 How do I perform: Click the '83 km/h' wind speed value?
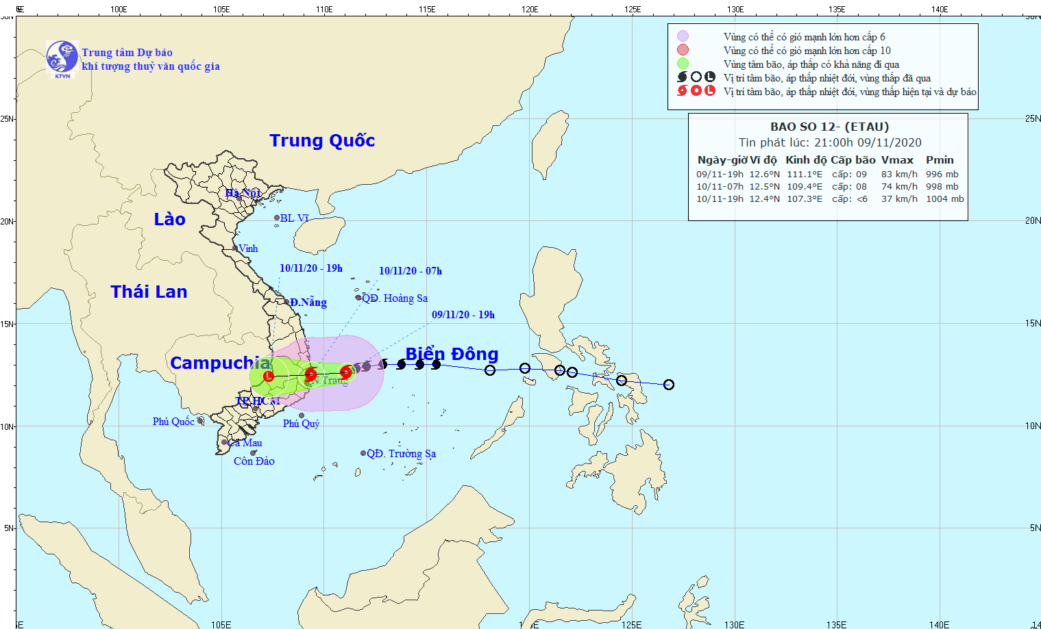point(899,175)
